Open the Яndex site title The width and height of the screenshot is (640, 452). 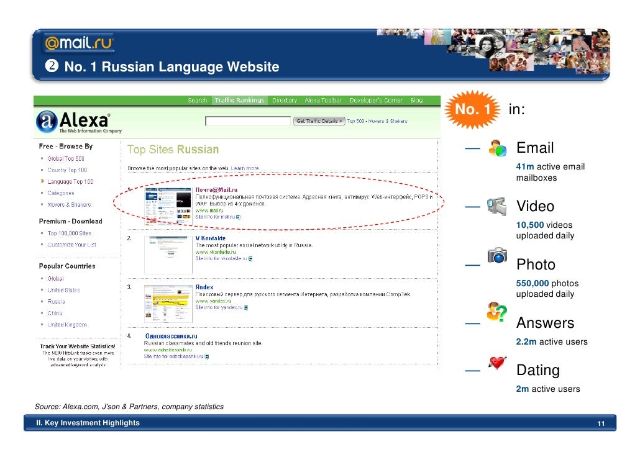(x=204, y=287)
